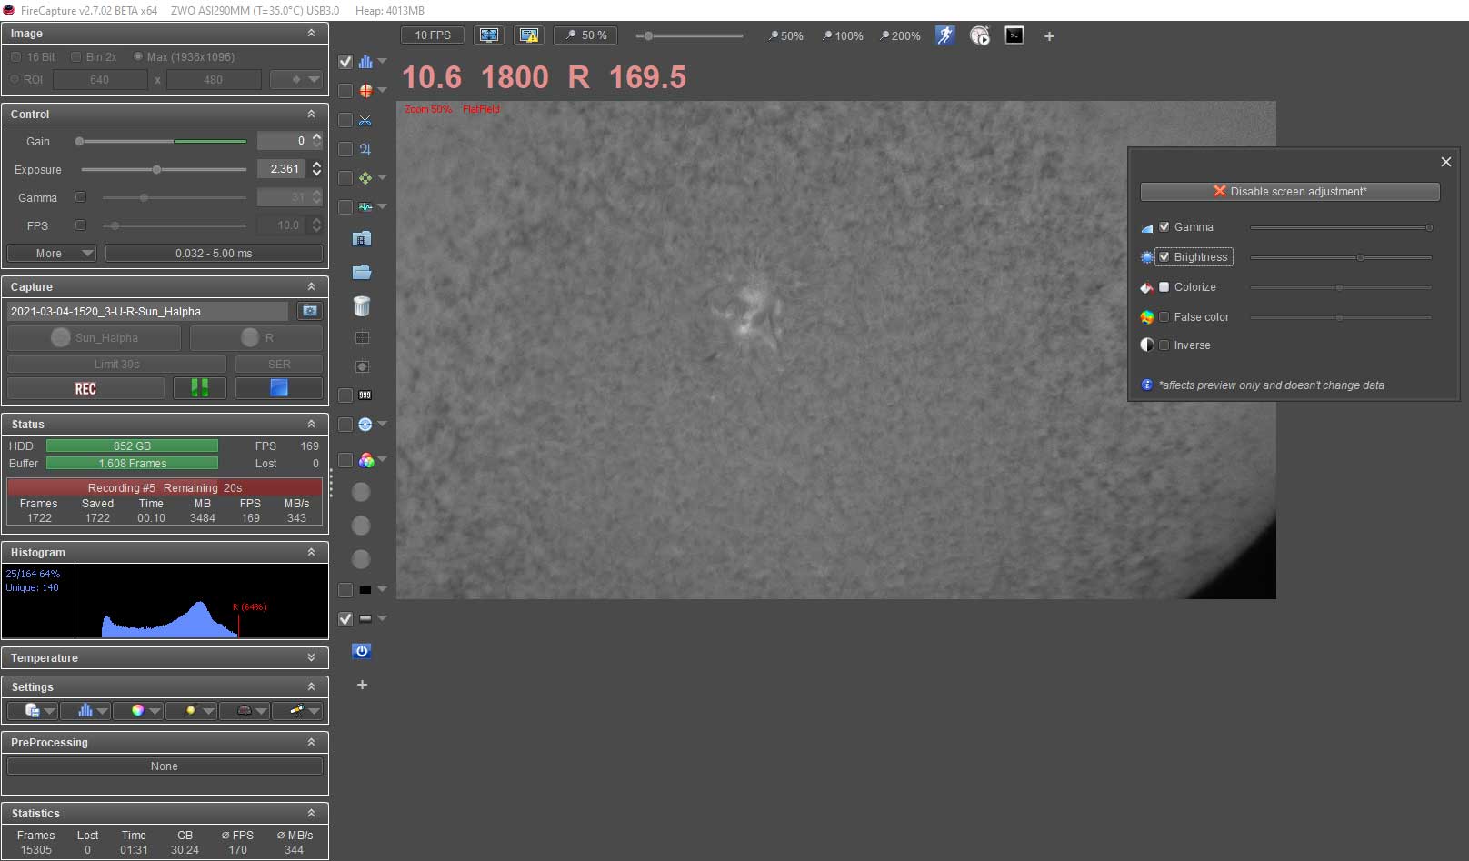Click the waveform monitor icon

[x=365, y=207]
